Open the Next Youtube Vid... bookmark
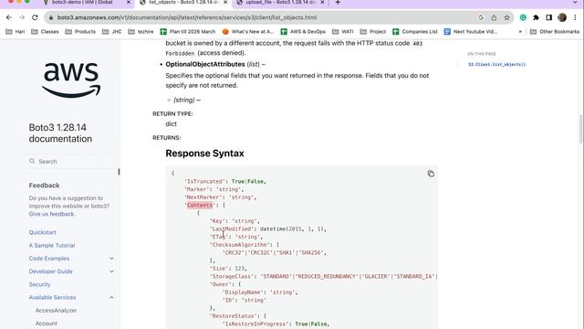584x329 pixels. tap(471, 32)
